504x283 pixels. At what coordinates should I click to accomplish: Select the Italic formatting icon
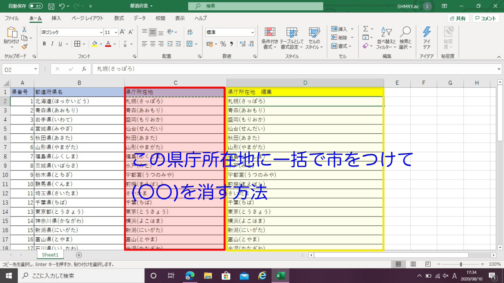[x=52, y=44]
